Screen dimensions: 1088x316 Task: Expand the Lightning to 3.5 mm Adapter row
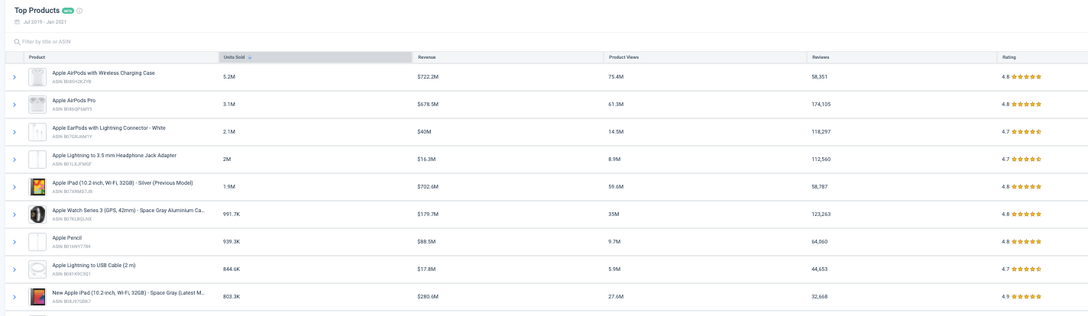click(15, 160)
